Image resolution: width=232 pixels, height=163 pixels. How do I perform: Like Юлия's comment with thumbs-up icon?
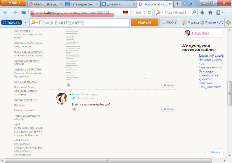pyautogui.click(x=74, y=109)
